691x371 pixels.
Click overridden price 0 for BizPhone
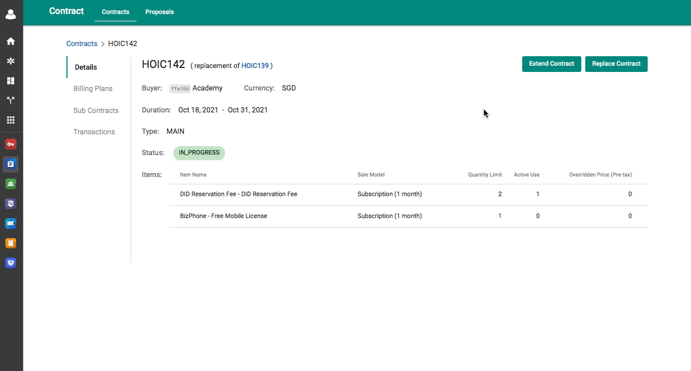[630, 216]
